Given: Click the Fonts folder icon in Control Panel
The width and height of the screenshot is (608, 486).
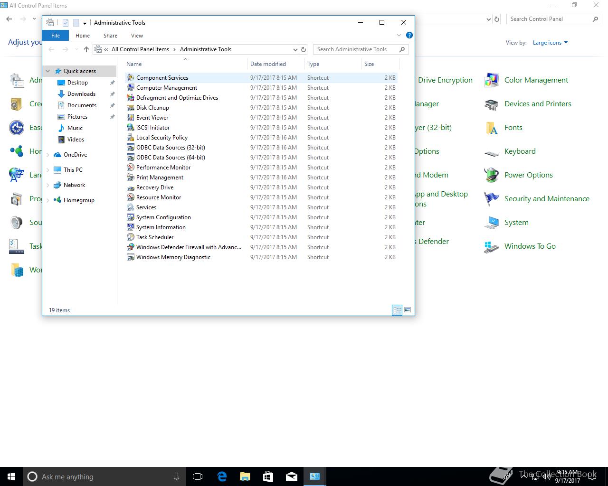Looking at the screenshot, I should (491, 128).
